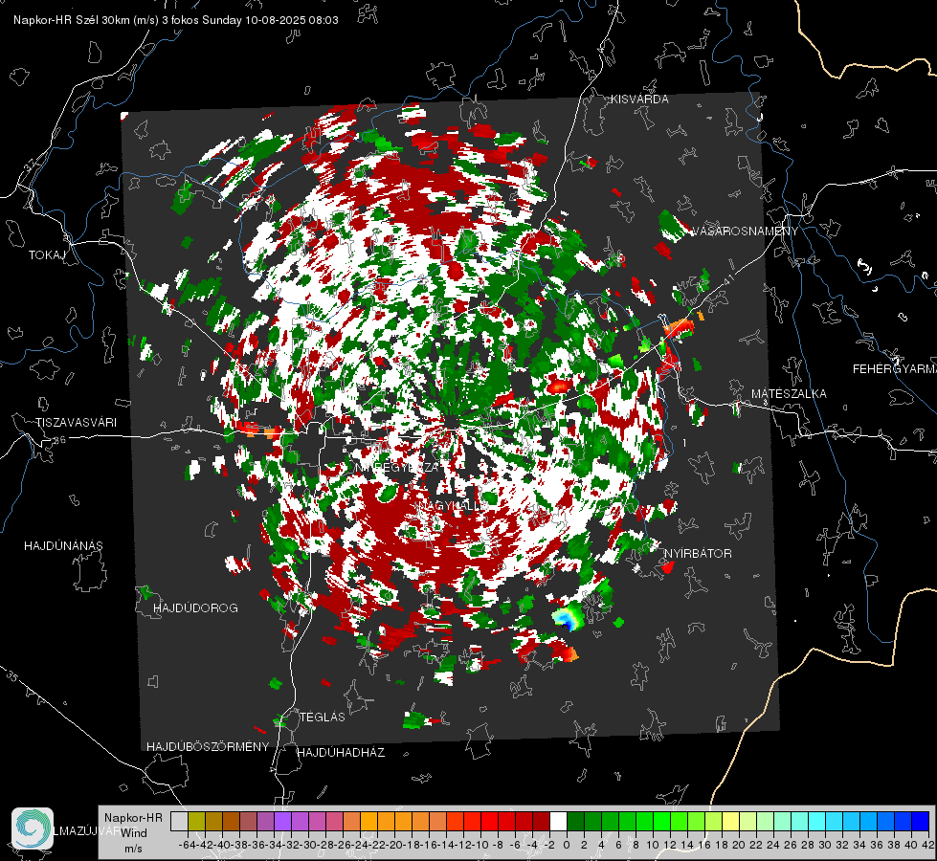
Task: Click the VÁSÁROSNAMÉNY town label
Action: (745, 232)
